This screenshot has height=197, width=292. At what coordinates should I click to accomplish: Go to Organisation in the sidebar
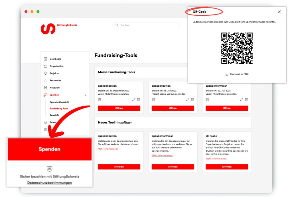(x=56, y=66)
